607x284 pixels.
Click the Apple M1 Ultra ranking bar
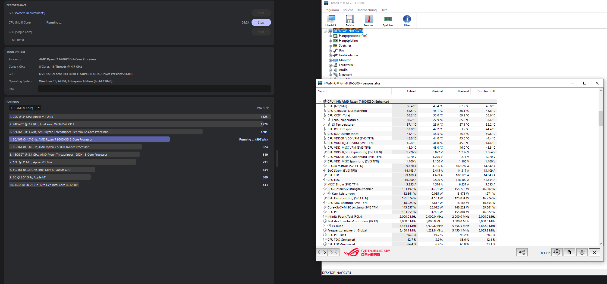click(140, 117)
